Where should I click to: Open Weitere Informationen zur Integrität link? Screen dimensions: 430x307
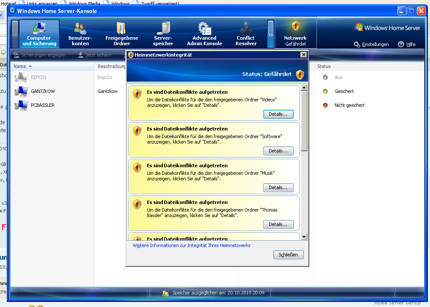click(192, 245)
